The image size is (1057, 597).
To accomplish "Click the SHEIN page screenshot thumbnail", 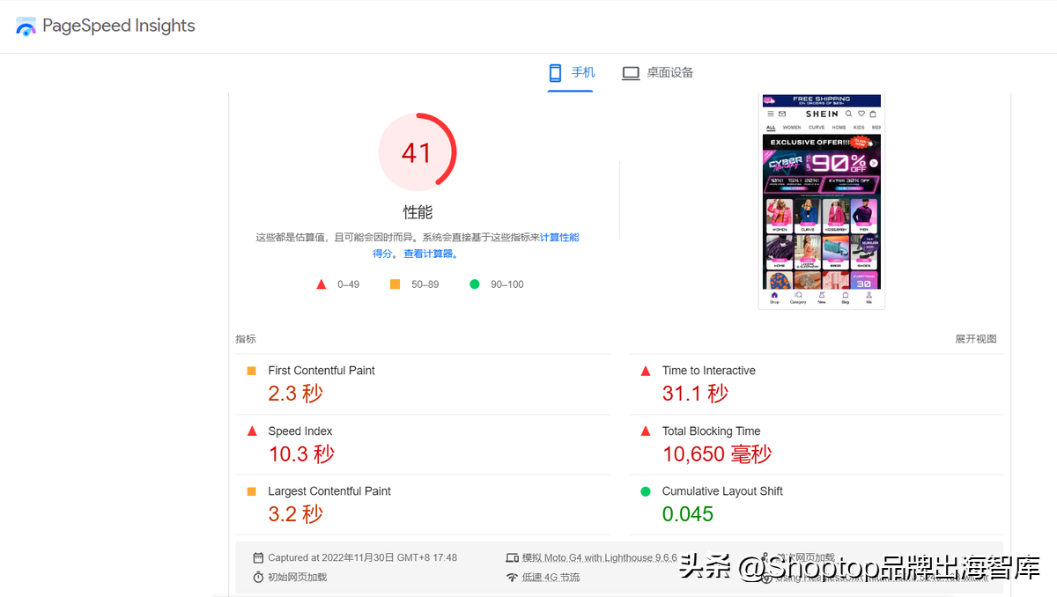I will point(822,201).
